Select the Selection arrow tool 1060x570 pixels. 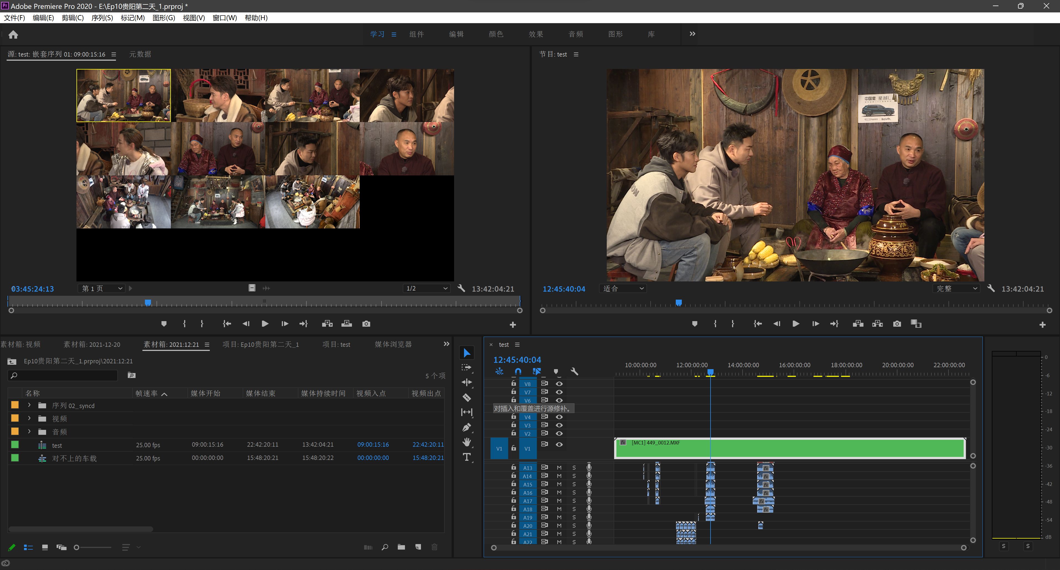pyautogui.click(x=467, y=353)
